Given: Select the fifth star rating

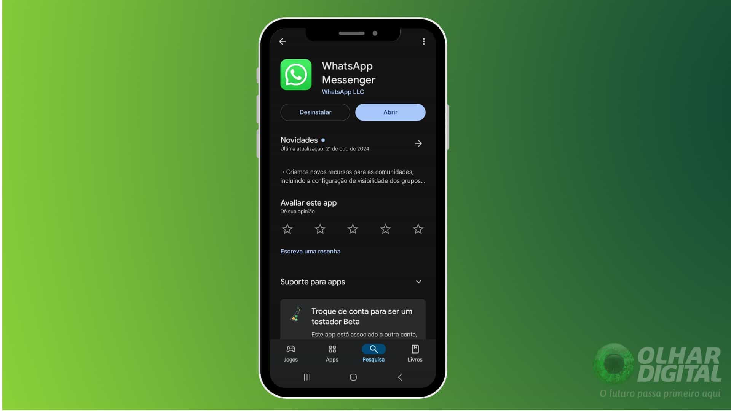Looking at the screenshot, I should pyautogui.click(x=418, y=229).
